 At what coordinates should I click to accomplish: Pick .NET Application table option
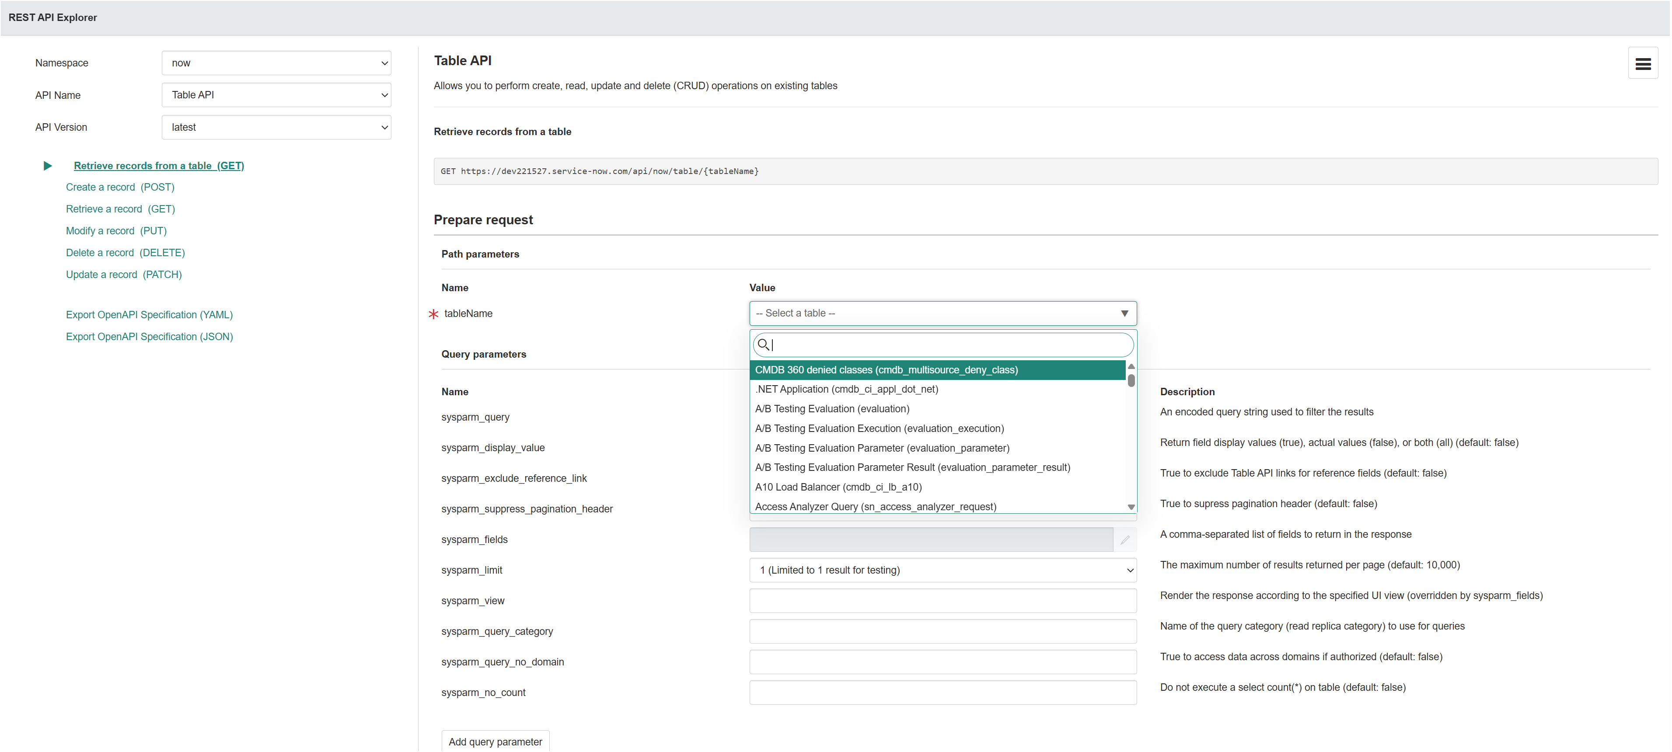[x=846, y=389]
